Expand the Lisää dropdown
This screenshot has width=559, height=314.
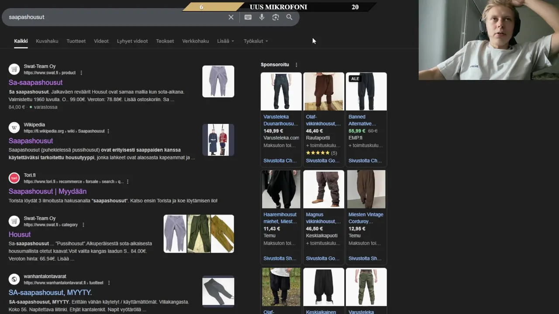tap(225, 41)
